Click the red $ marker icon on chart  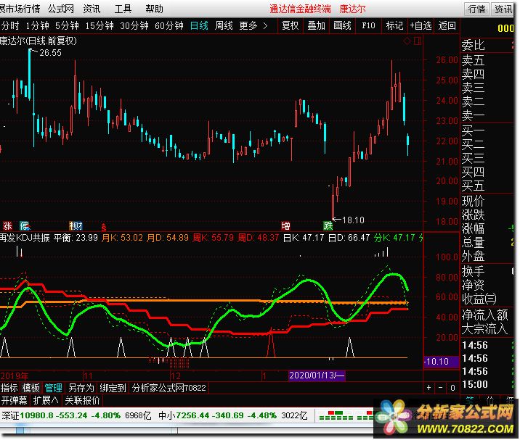(x=104, y=226)
